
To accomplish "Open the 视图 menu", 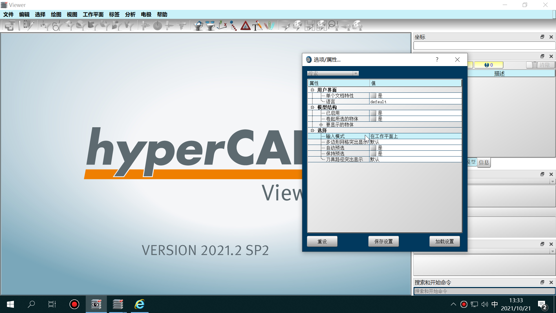I will click(72, 14).
